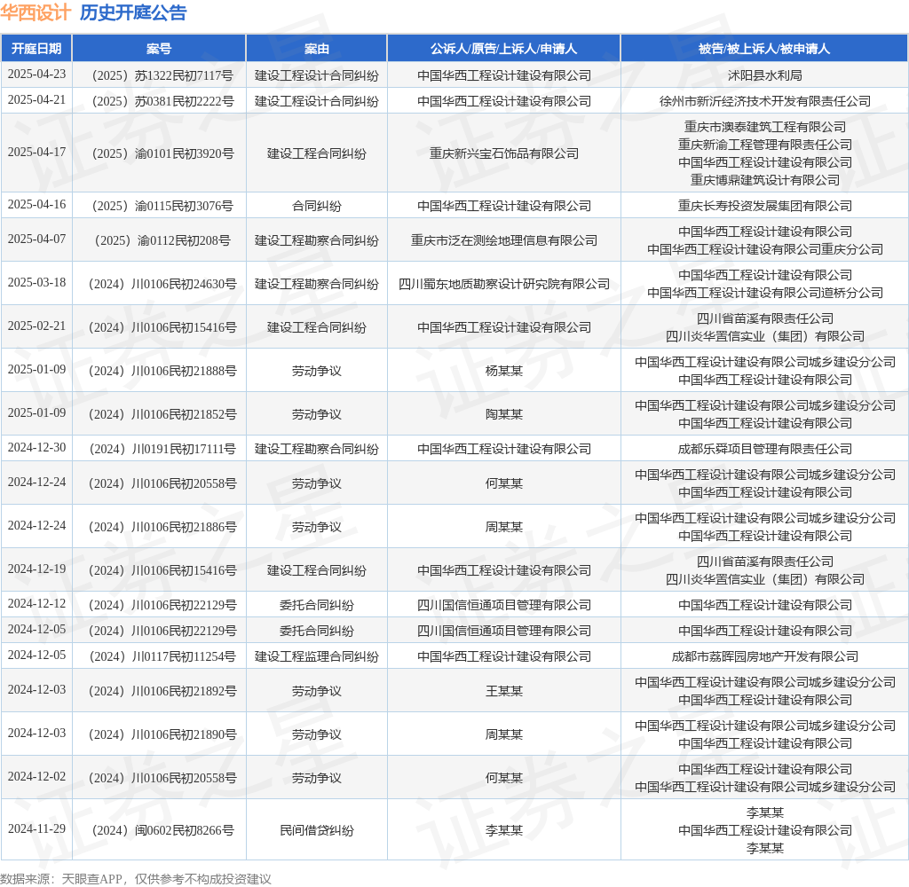Select the date 2025-03-18

[36, 282]
